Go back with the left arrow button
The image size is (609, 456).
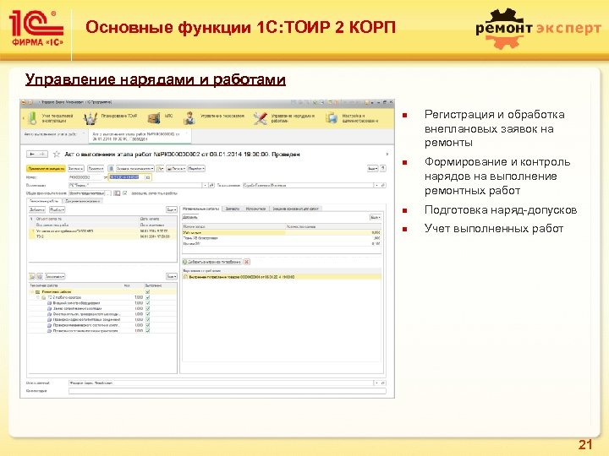(x=32, y=155)
